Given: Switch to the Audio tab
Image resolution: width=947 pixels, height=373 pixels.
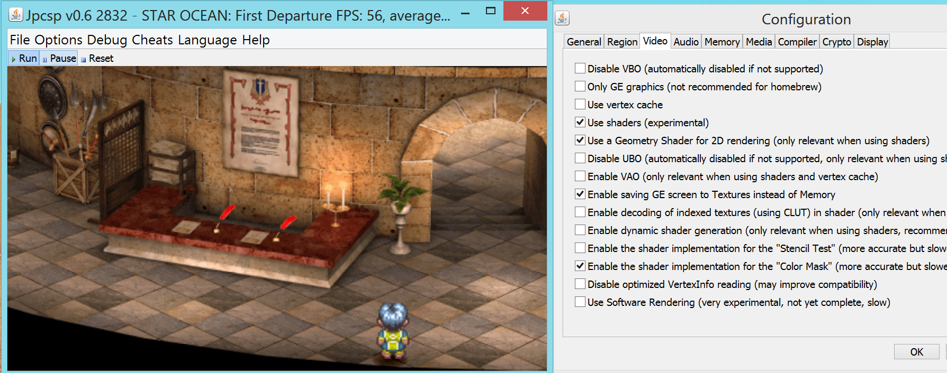Looking at the screenshot, I should (x=686, y=42).
